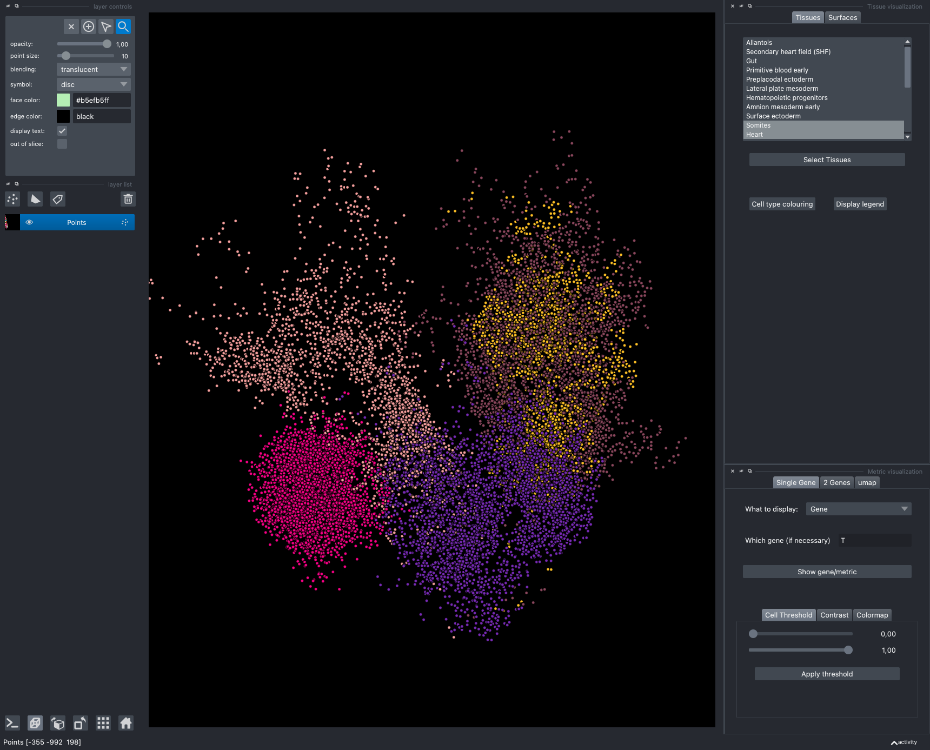The height and width of the screenshot is (750, 930).
Task: Uncheck the display text checkbox
Action: 62,130
